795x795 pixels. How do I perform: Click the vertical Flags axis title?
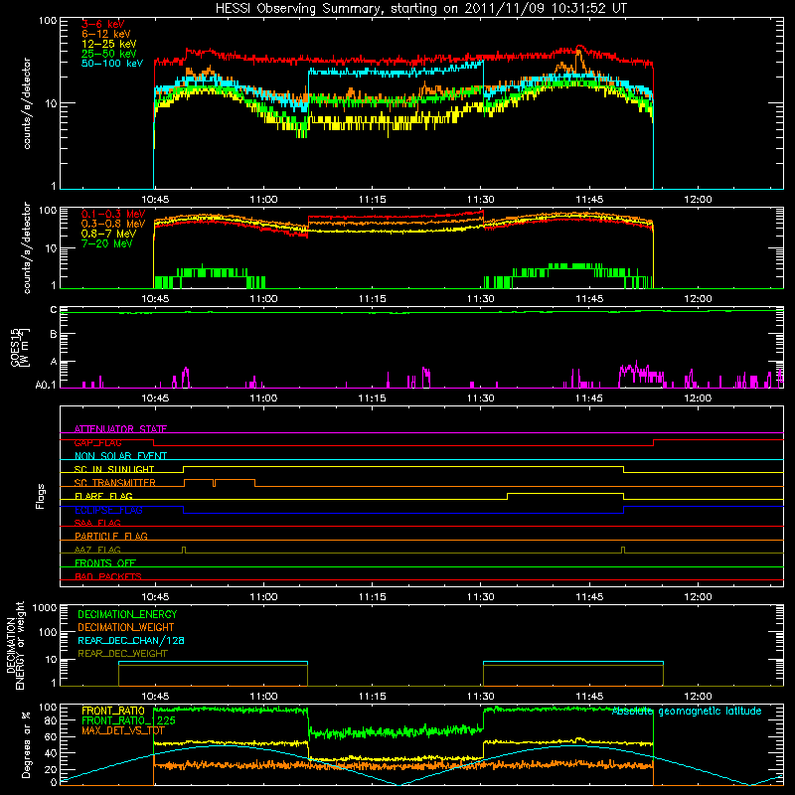click(41, 496)
